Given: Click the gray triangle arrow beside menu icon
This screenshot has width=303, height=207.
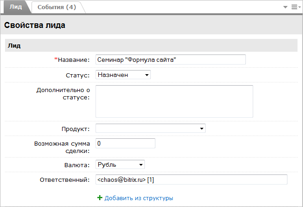Looking at the screenshot, I should point(285,7).
